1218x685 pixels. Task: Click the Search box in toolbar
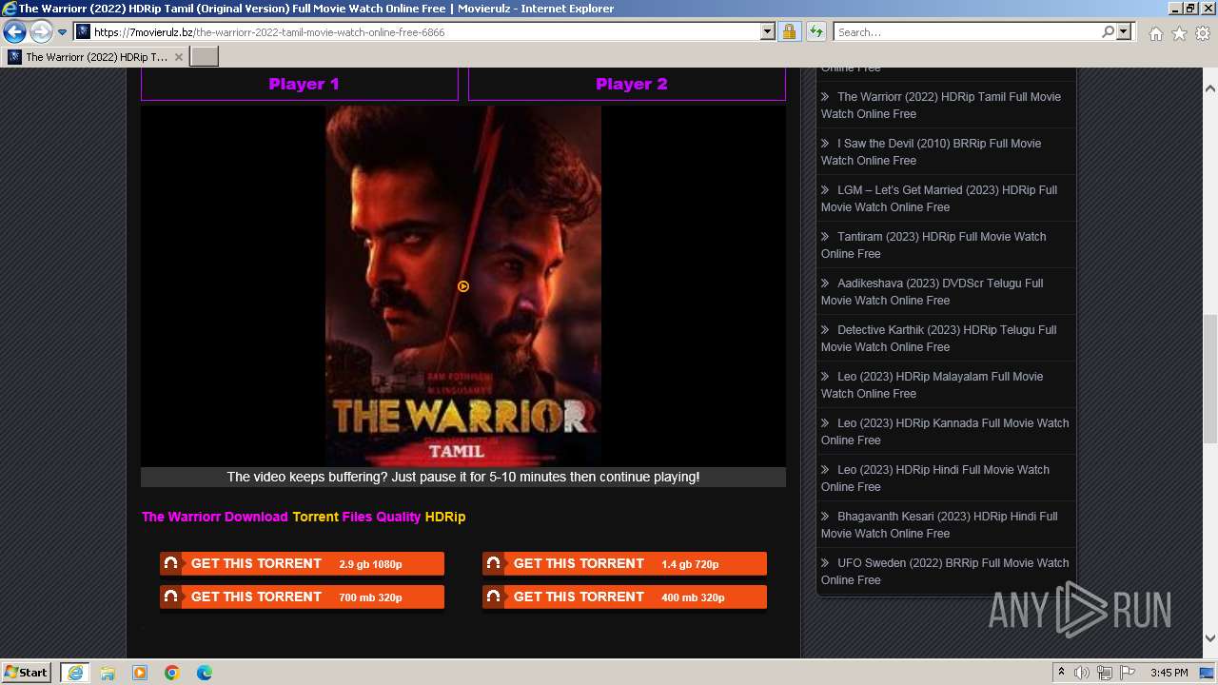[x=967, y=31]
